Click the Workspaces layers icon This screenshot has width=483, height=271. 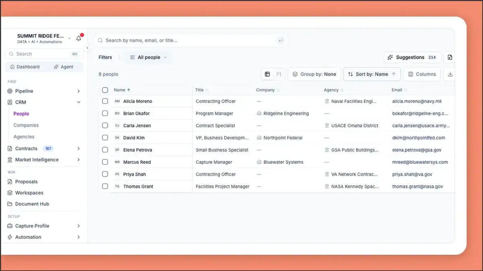pyautogui.click(x=10, y=193)
